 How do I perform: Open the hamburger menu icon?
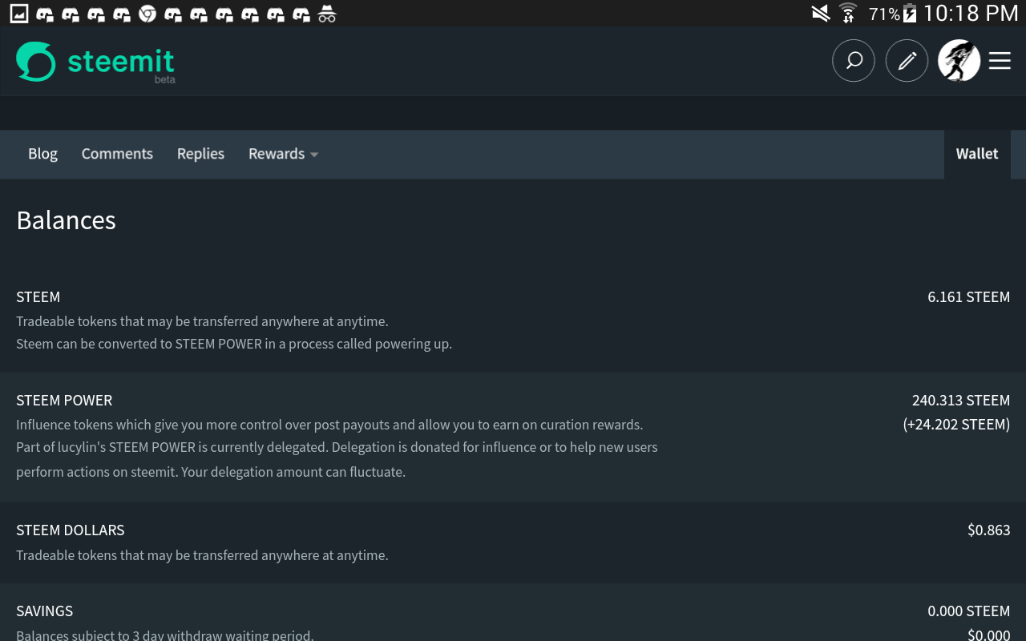(x=1000, y=61)
